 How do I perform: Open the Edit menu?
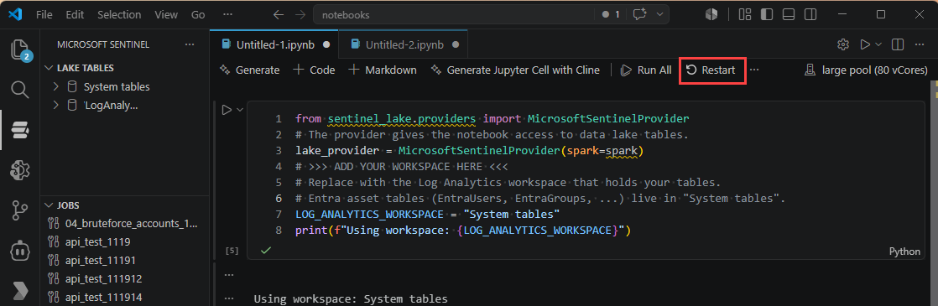[x=76, y=14]
